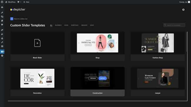191x107 pixels.
Task: Open the Media library sidebar icon
Action: pos(2,17)
